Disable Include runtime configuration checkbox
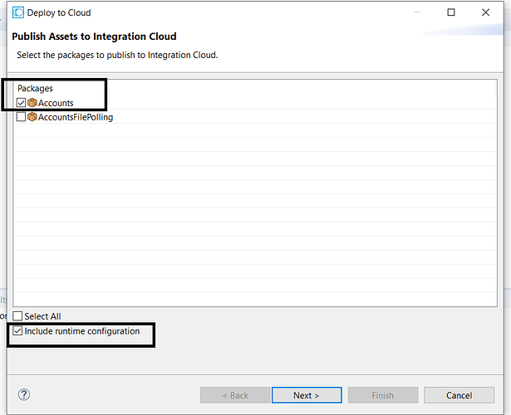This screenshot has width=511, height=415. [x=17, y=331]
